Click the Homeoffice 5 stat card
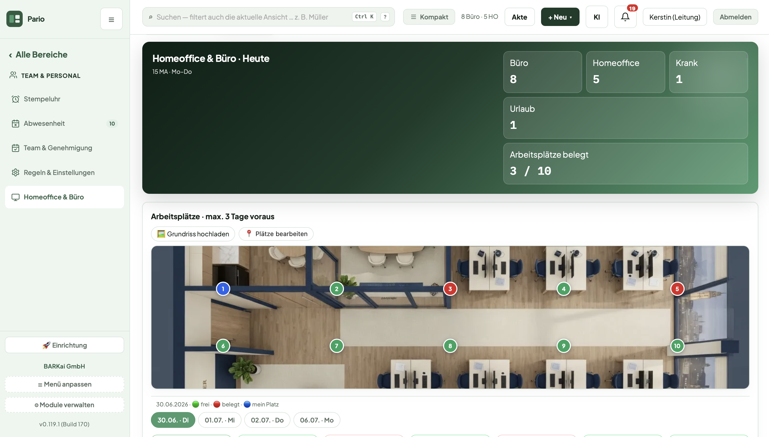Viewport: 769px width, 437px height. click(x=625, y=72)
